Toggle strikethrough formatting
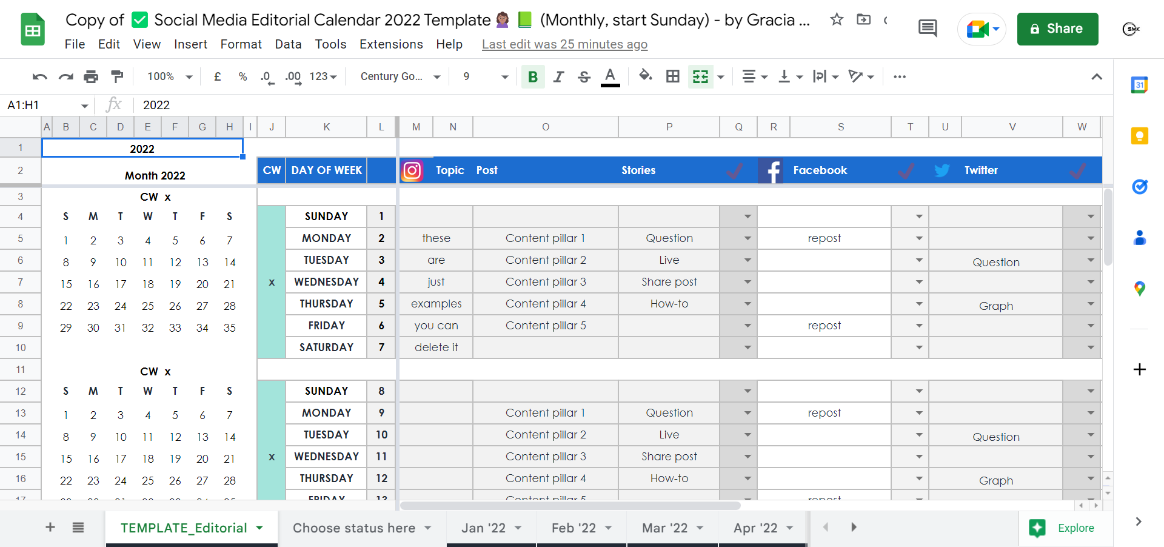This screenshot has width=1164, height=547. [x=584, y=76]
